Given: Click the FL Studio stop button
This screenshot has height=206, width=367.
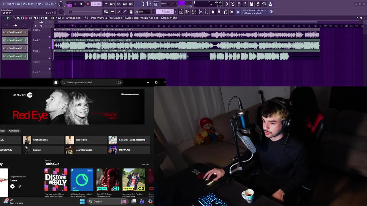Looking at the screenshot, I should [81, 4].
